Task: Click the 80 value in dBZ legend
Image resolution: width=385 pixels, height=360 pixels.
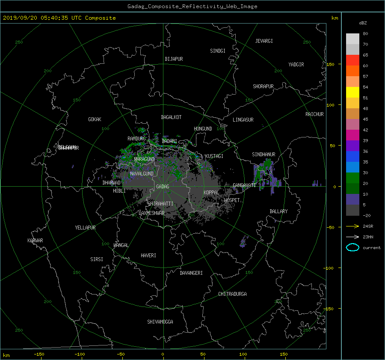Action: tap(365, 34)
